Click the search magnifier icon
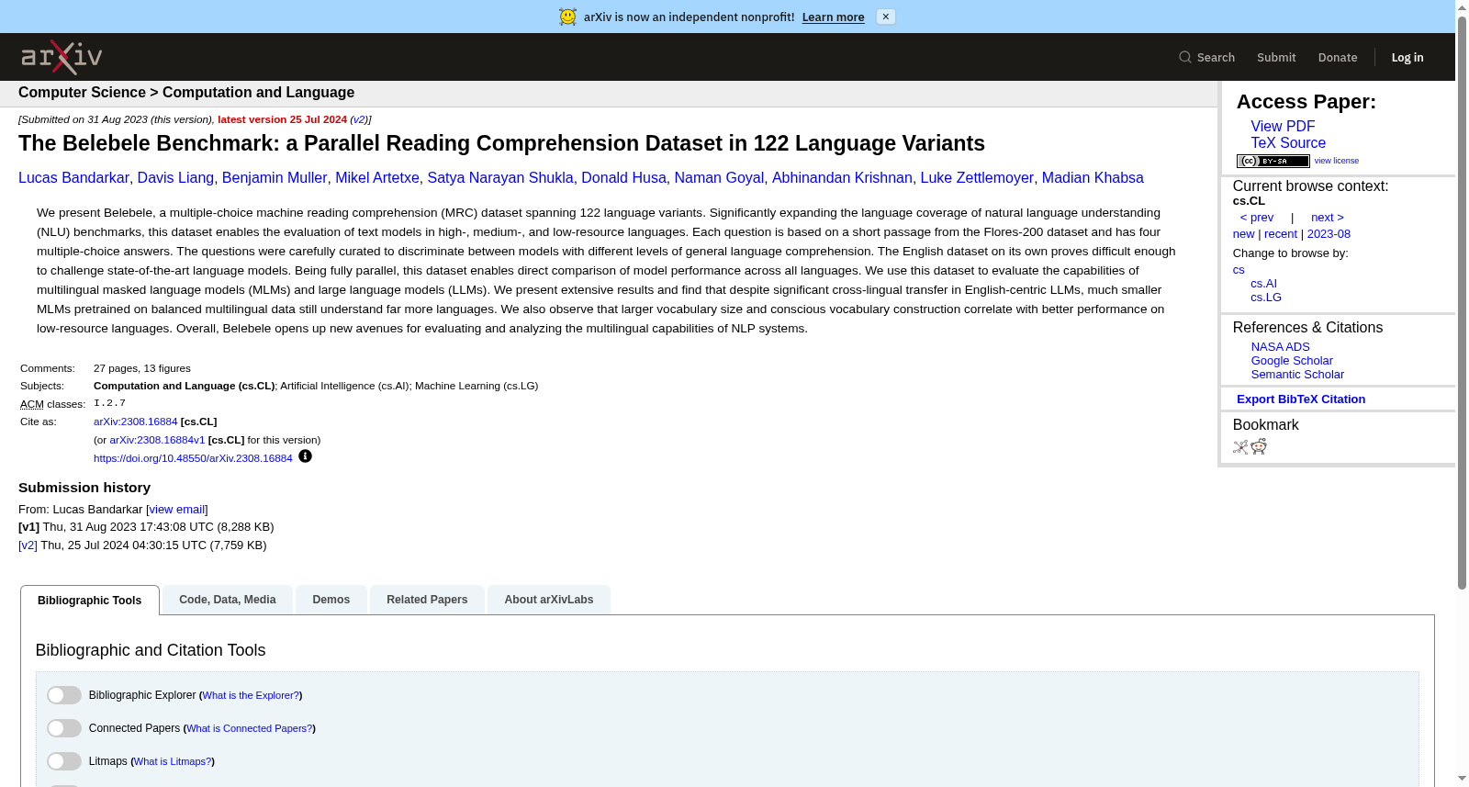Screen dimensions: 1469x787 (1185, 57)
